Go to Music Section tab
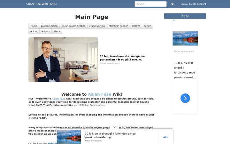The image size is (230, 144). tap(97, 26)
